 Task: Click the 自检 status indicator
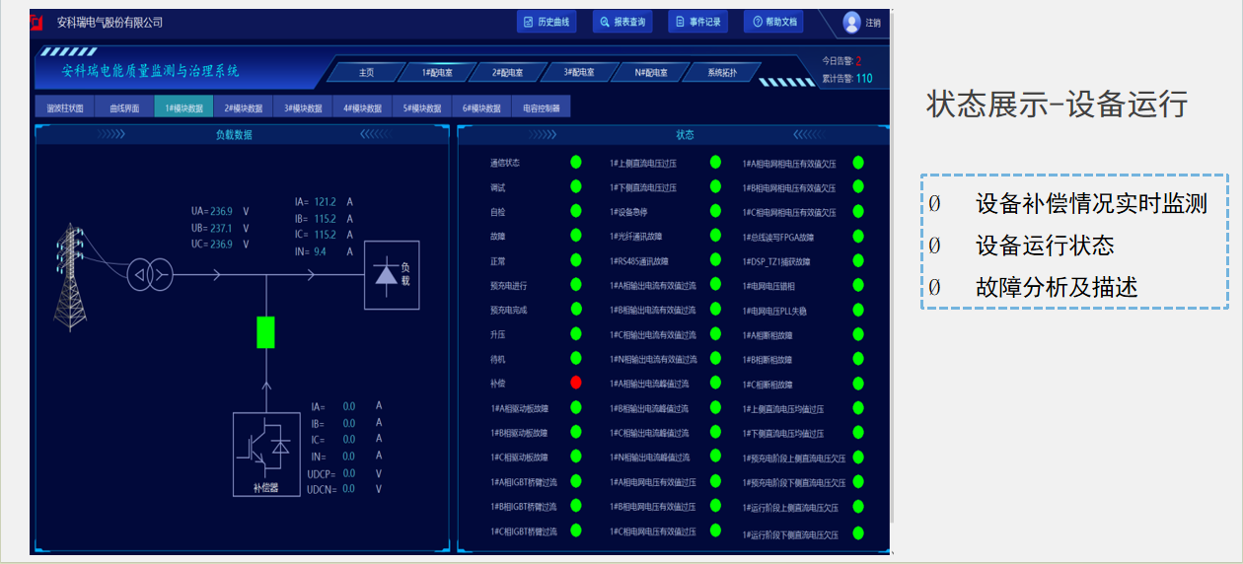pos(576,211)
